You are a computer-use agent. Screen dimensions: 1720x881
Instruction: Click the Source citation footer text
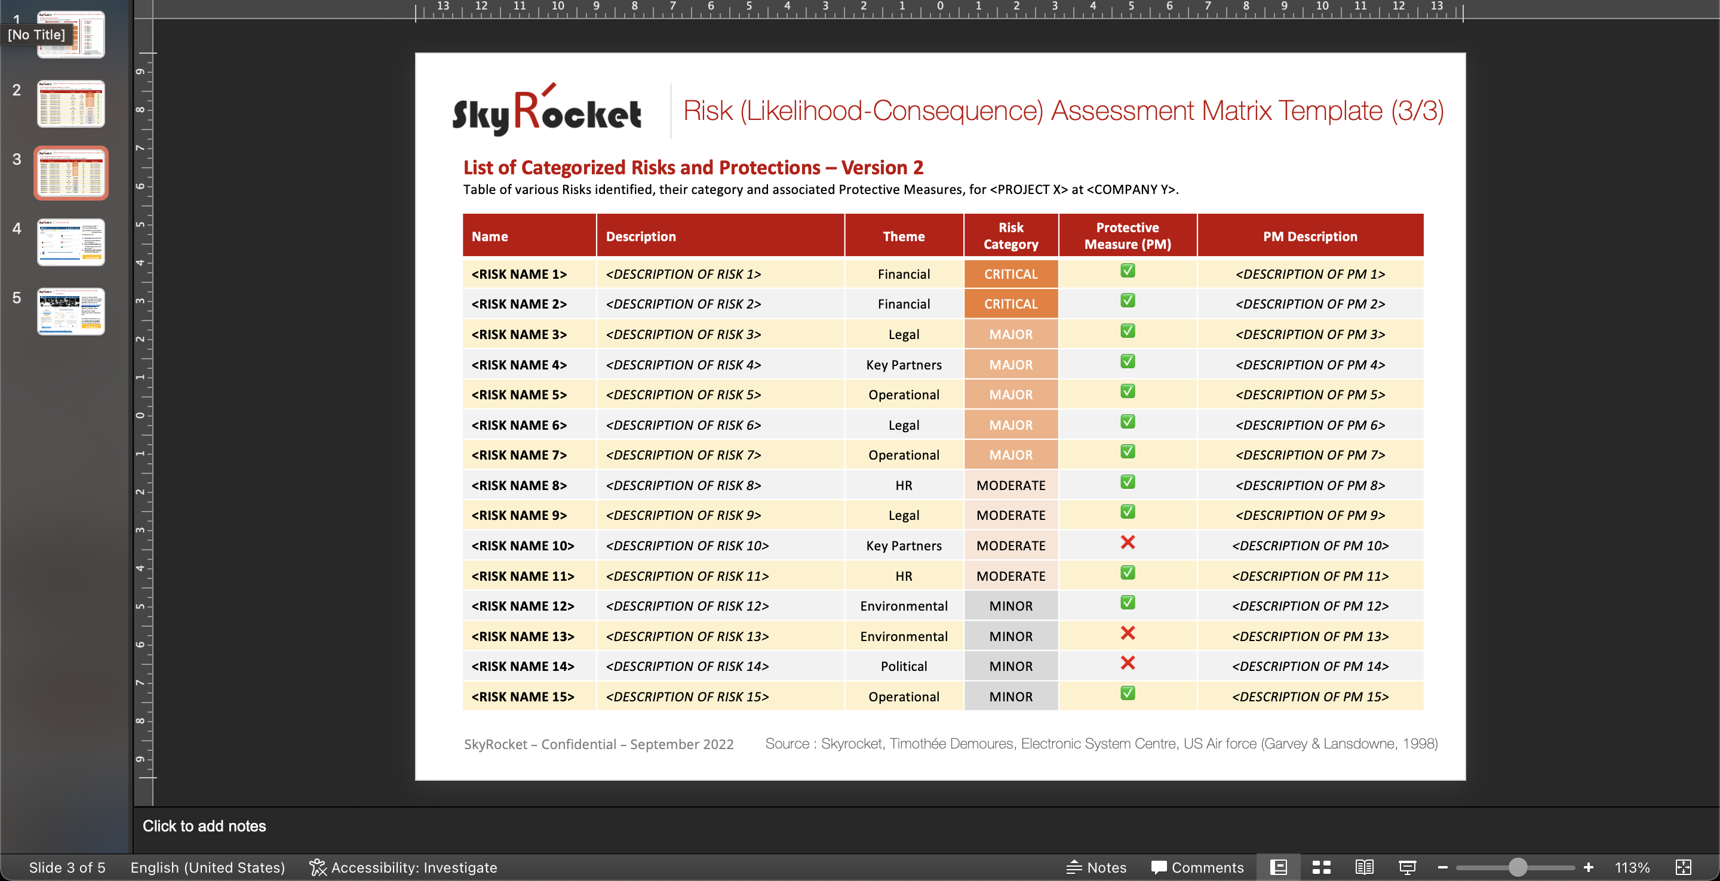click(1101, 744)
